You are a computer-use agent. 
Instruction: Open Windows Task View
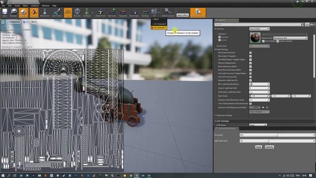(x=15, y=176)
